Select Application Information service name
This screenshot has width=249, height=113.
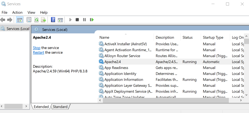point(124,80)
